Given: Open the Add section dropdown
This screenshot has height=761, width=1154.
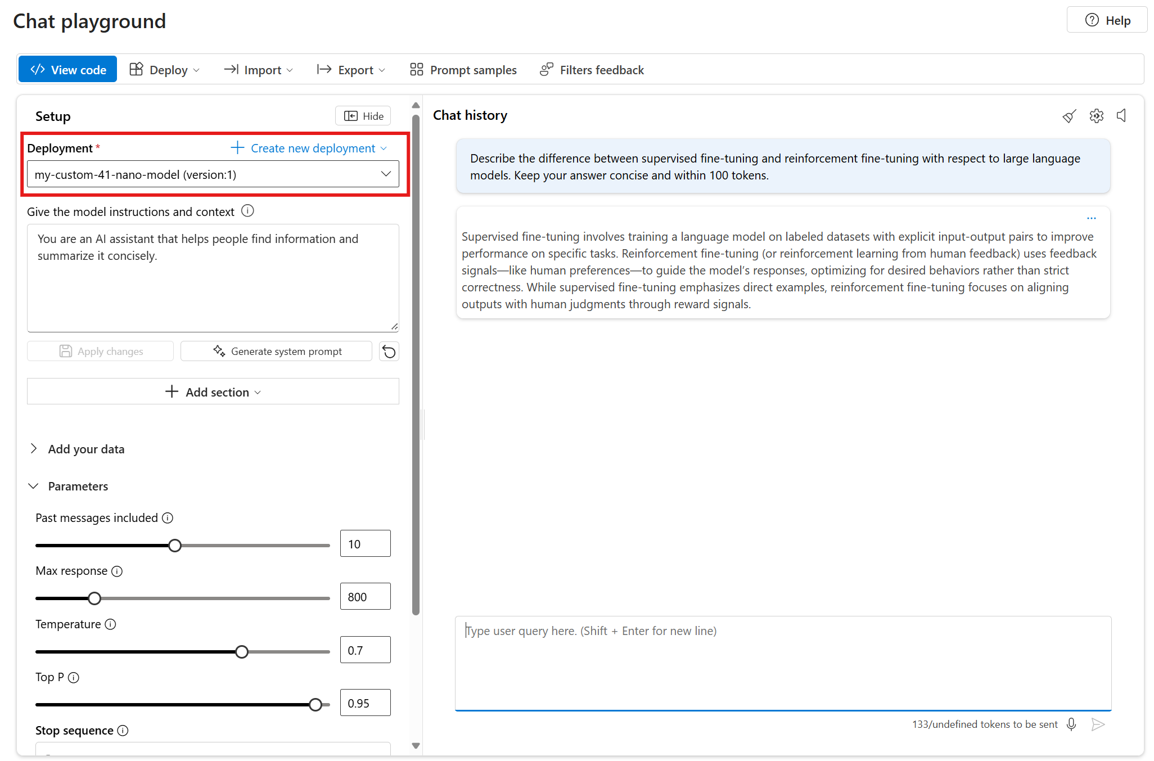Looking at the screenshot, I should tap(213, 392).
